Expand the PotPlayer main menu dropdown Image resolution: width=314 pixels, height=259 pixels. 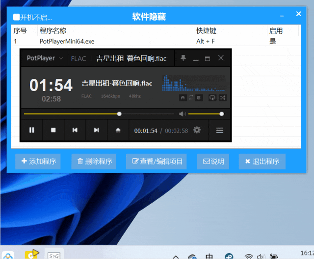click(61, 58)
